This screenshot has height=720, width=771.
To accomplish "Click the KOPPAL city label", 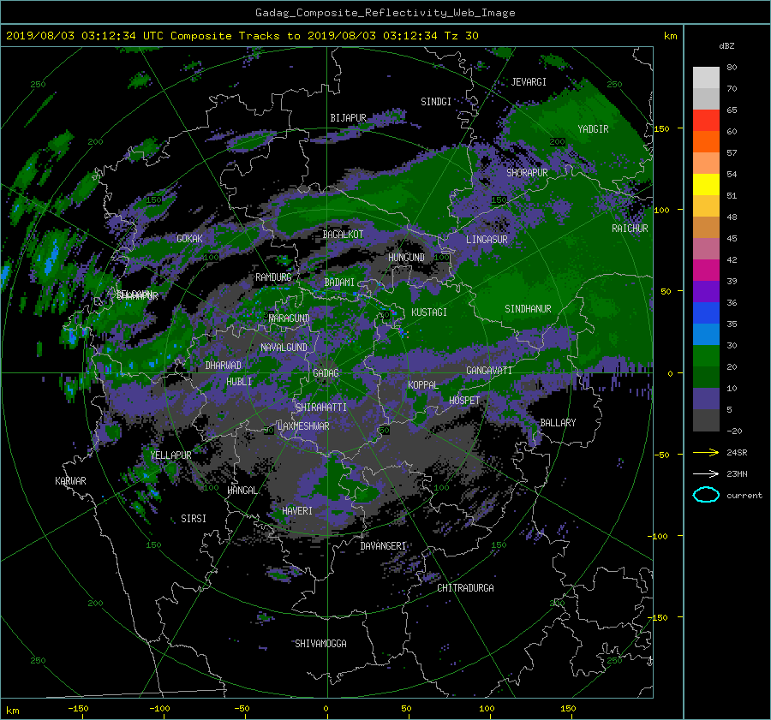I will point(423,385).
